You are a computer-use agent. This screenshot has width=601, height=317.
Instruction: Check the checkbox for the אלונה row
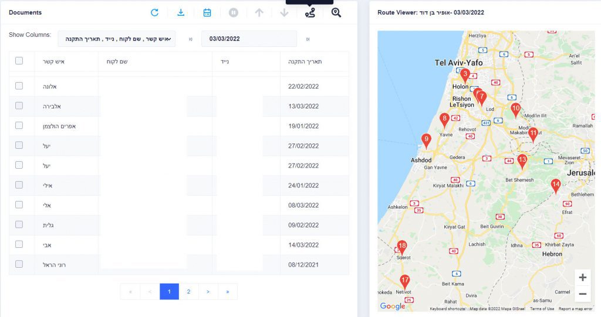pyautogui.click(x=19, y=86)
